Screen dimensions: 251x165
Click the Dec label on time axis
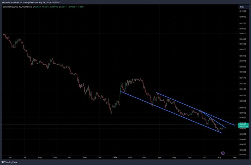tap(100, 157)
